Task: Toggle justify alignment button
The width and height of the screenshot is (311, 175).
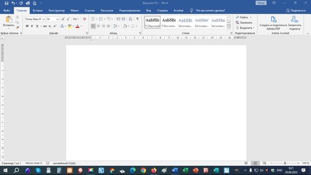Action: coord(108,26)
